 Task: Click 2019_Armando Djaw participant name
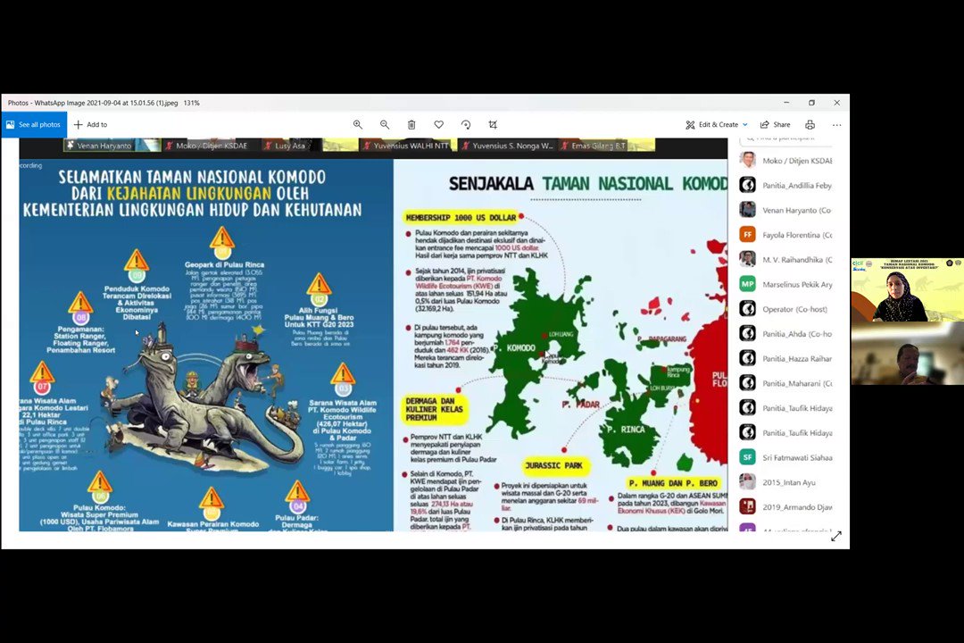click(797, 507)
